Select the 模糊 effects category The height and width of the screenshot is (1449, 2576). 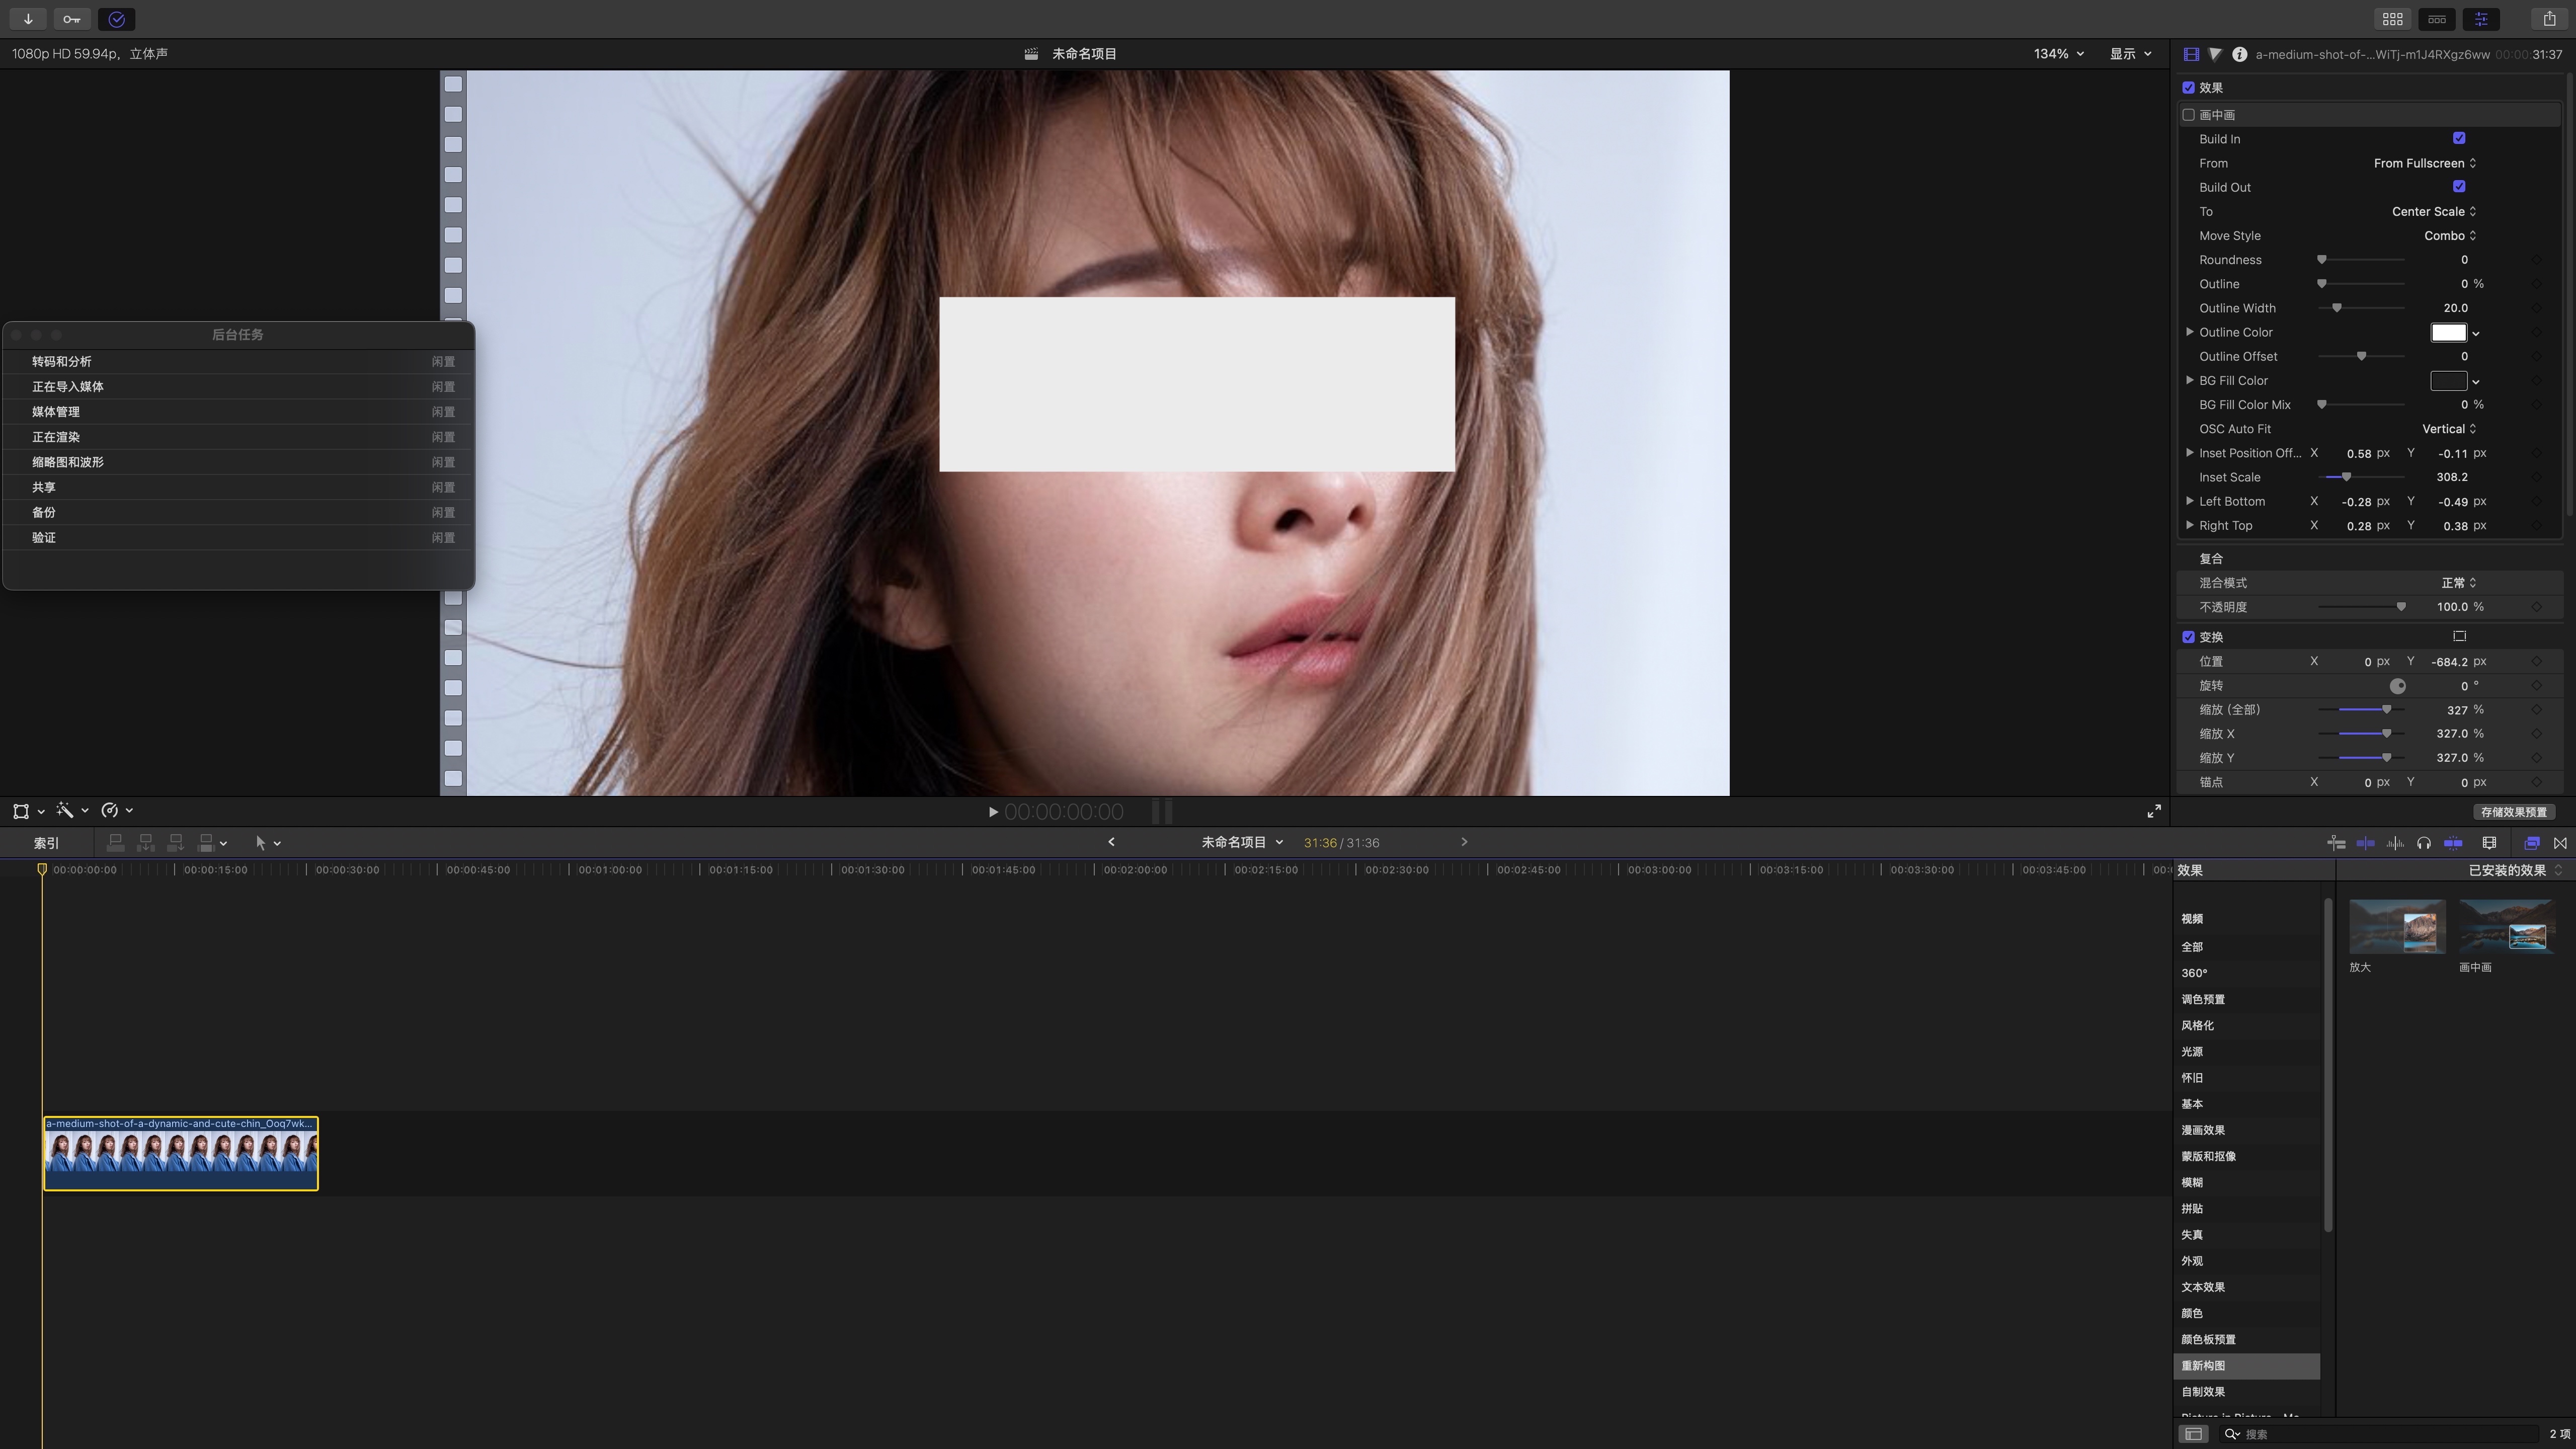[2192, 1182]
